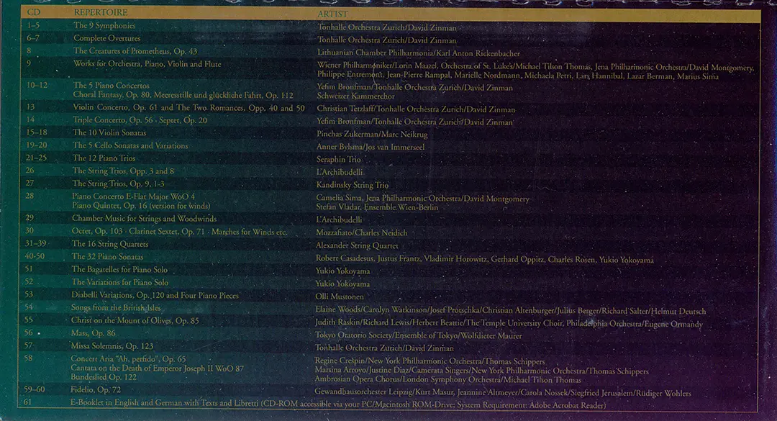
Task: Click 'Works for Orchestra, Piano, Violin and Flute'
Action: pos(147,64)
